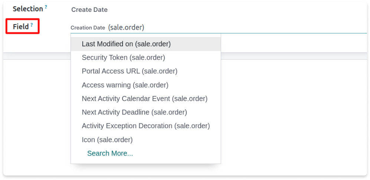This screenshot has height=180, width=370.
Task: Open the Search More... link
Action: [x=110, y=153]
